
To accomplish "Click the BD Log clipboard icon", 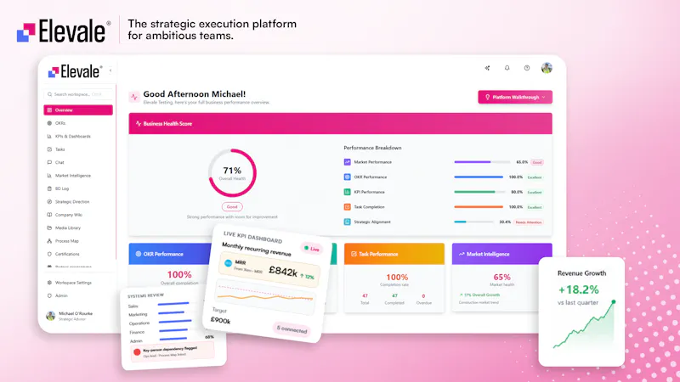I will (49, 188).
